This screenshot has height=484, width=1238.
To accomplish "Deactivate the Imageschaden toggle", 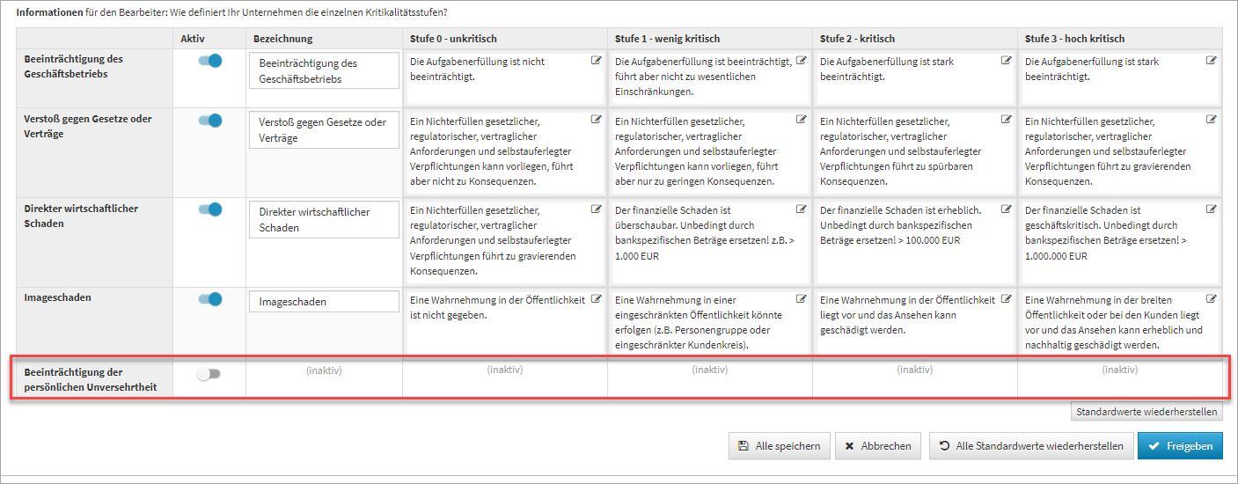I will [x=209, y=298].
